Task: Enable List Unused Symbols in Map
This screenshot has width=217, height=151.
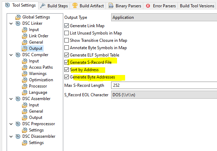Action: [x=67, y=33]
